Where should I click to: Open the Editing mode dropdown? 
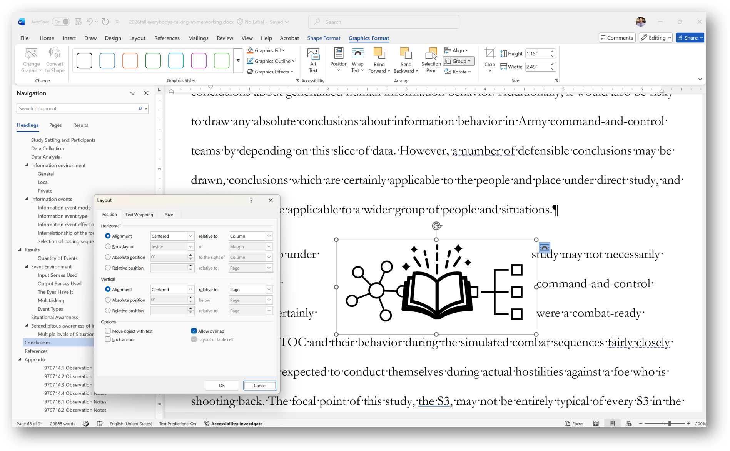656,38
